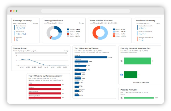Toggle the Positive legend entry in Coverage Sentiment

point(68,29)
